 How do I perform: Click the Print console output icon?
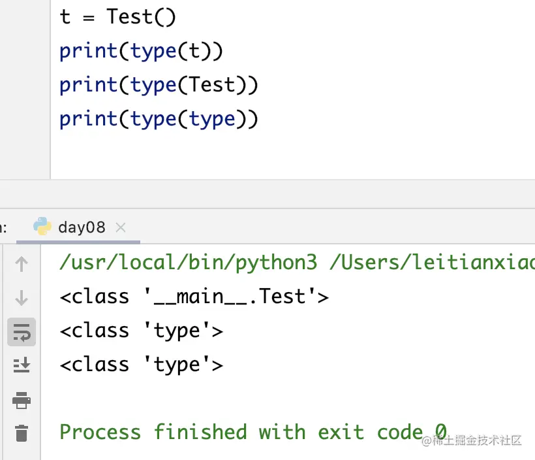coord(22,399)
